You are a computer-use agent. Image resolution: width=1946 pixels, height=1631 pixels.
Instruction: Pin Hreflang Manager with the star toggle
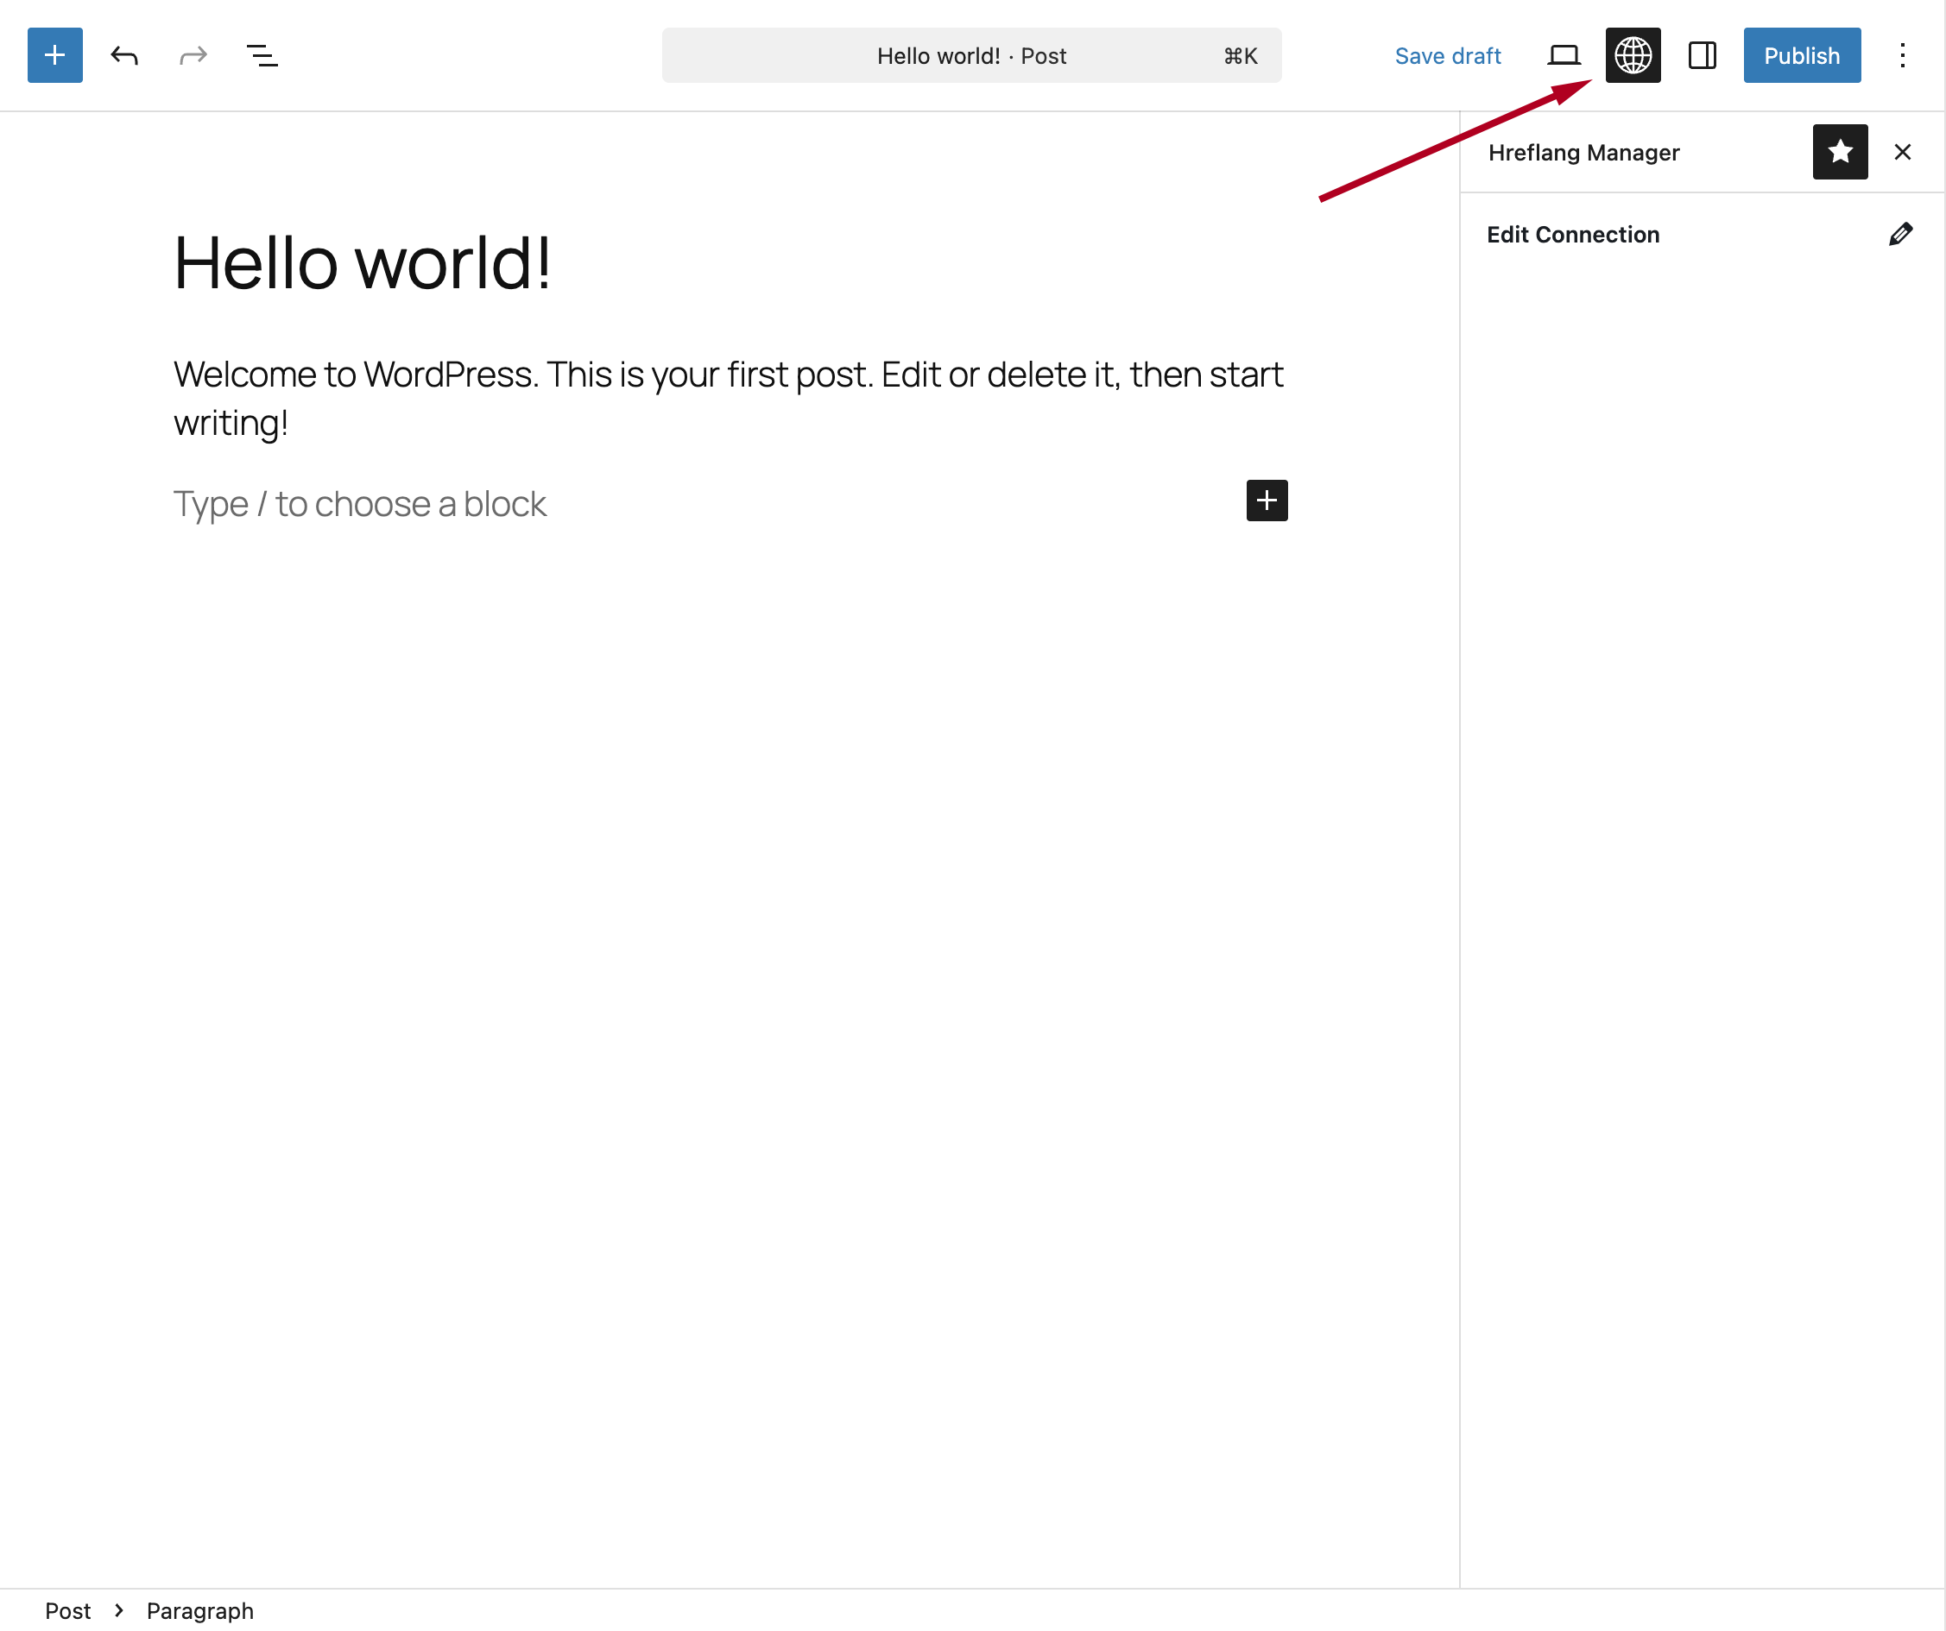(x=1840, y=152)
